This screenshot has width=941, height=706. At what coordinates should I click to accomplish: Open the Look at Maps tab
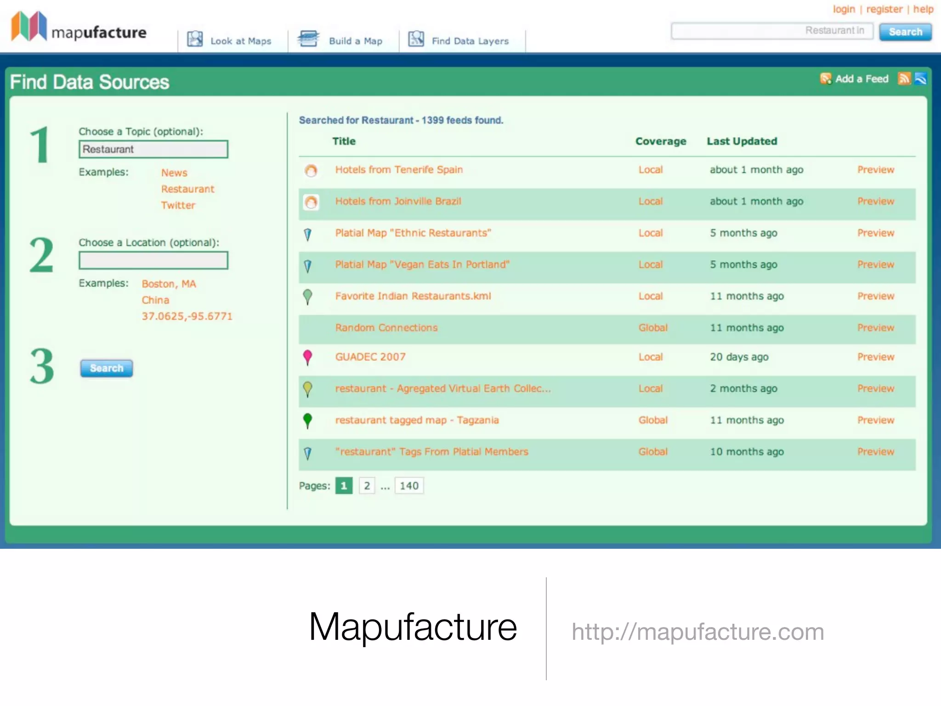[x=241, y=41]
